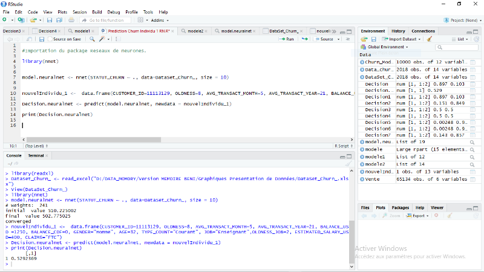Click the re-run previous code region icon
The height and width of the screenshot is (272, 484).
tap(304, 39)
